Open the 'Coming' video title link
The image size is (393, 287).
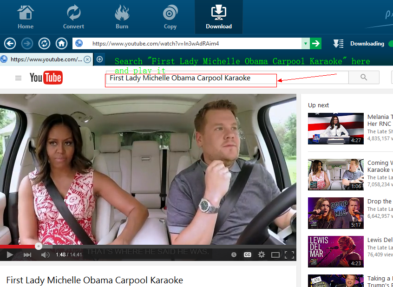(x=380, y=166)
